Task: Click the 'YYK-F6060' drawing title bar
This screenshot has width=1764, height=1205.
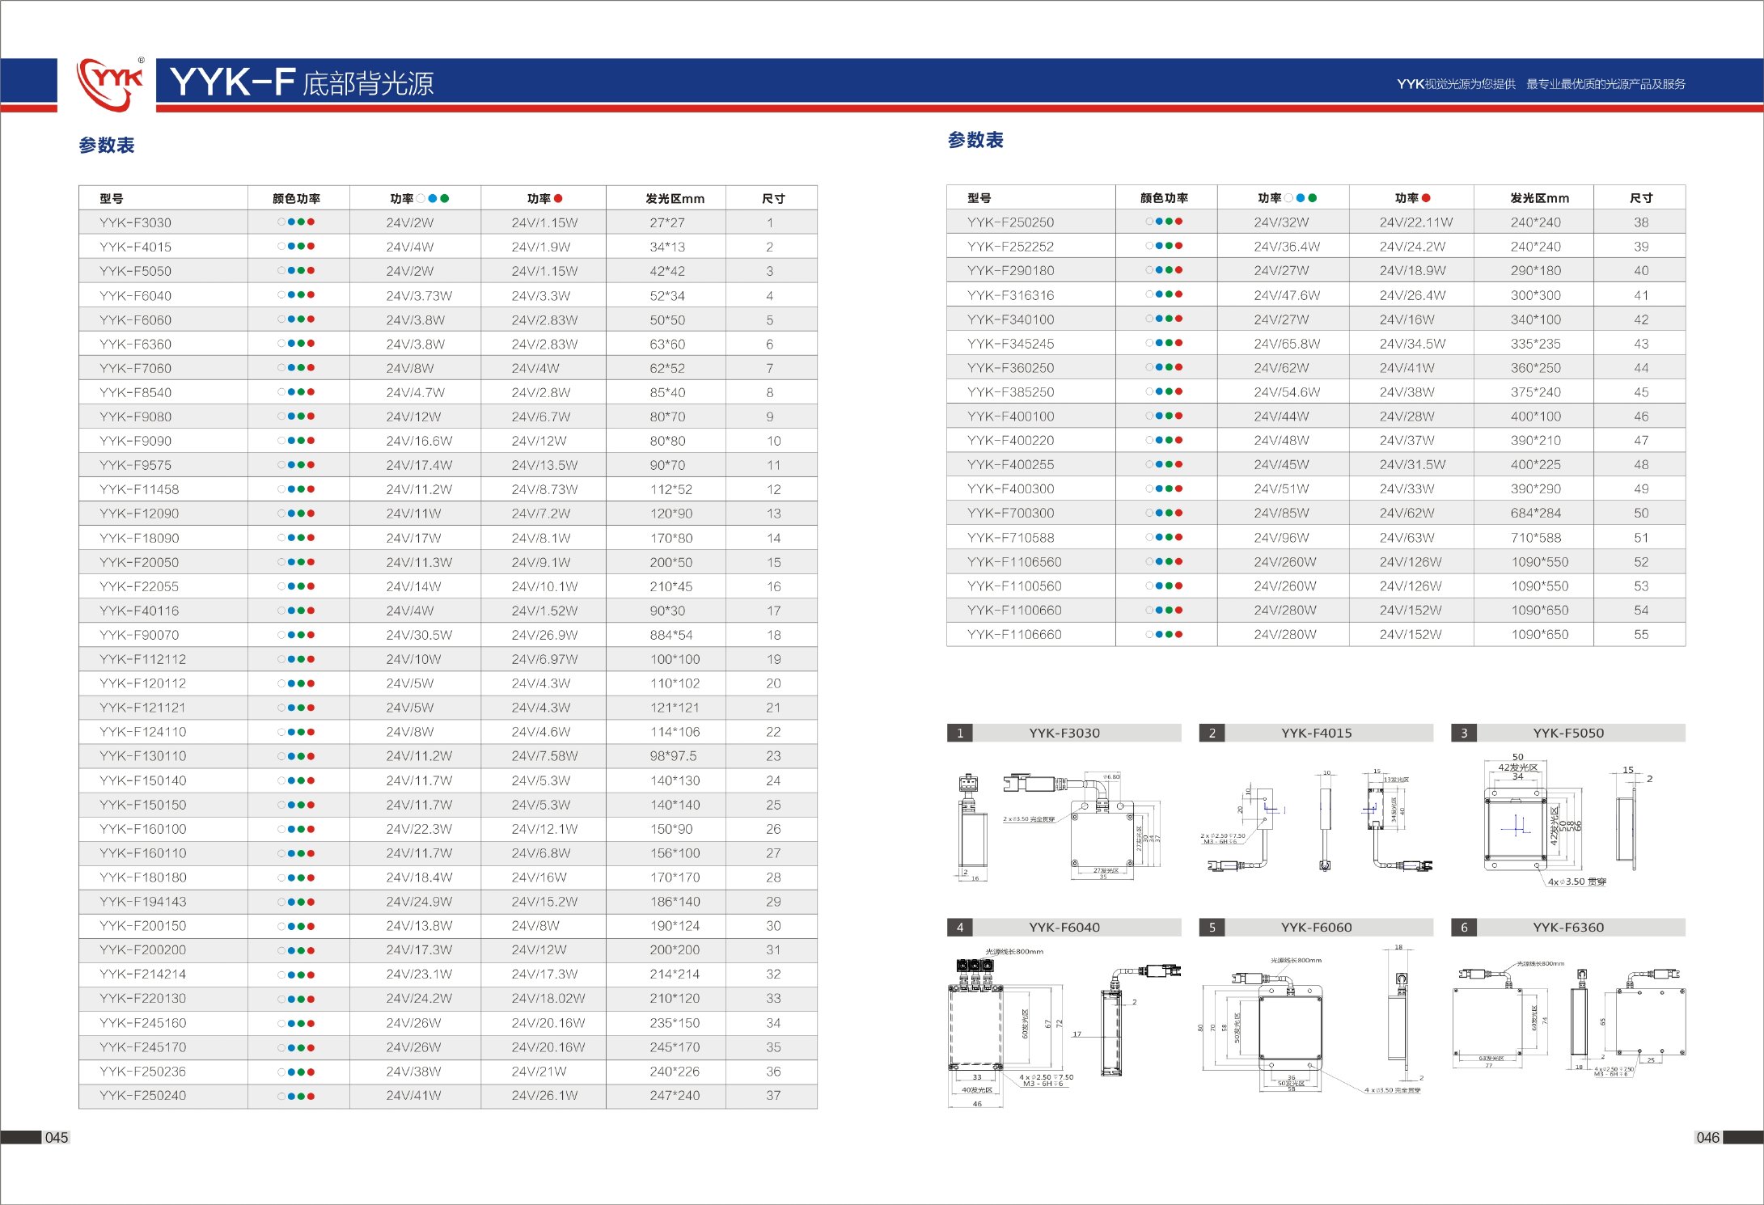Action: (x=1316, y=927)
